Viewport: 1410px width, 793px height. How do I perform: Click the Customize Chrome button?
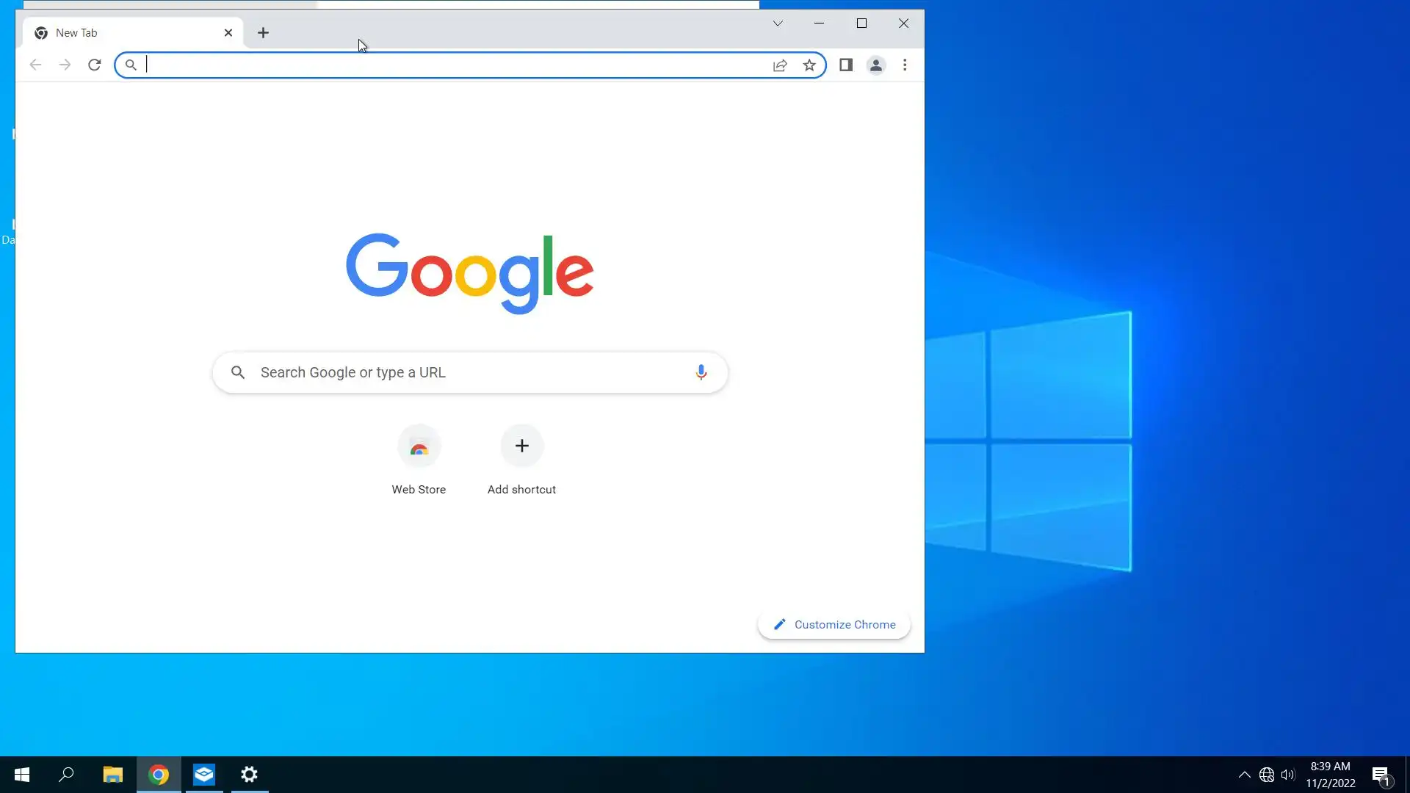[834, 625]
